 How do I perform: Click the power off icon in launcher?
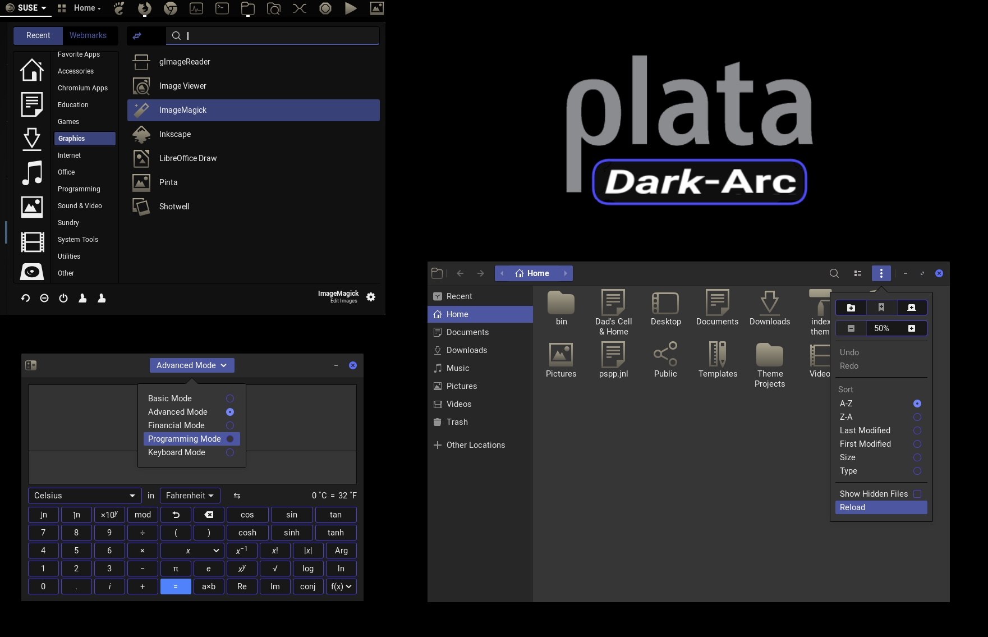(63, 298)
